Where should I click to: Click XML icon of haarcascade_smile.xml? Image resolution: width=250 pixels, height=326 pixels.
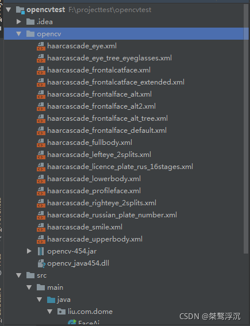(x=41, y=227)
